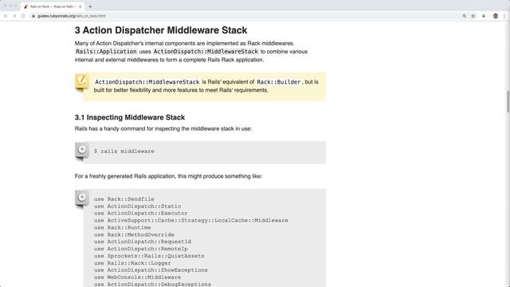Click the line 'use Rack::Sendfile'

[124, 199]
